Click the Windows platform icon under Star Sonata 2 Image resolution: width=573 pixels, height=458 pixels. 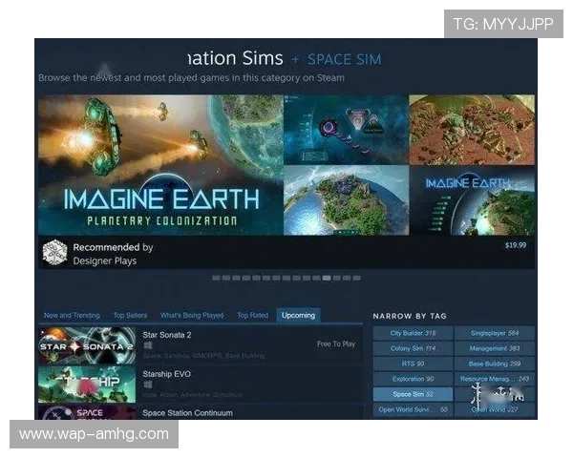(147, 345)
